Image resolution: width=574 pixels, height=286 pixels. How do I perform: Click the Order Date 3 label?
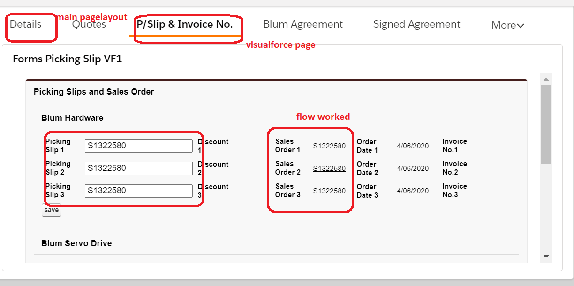(x=367, y=191)
